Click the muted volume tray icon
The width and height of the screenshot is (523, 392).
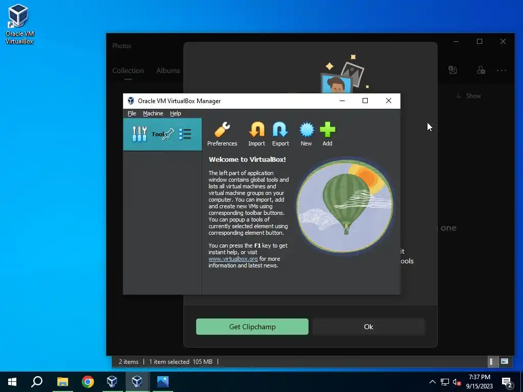tap(457, 382)
